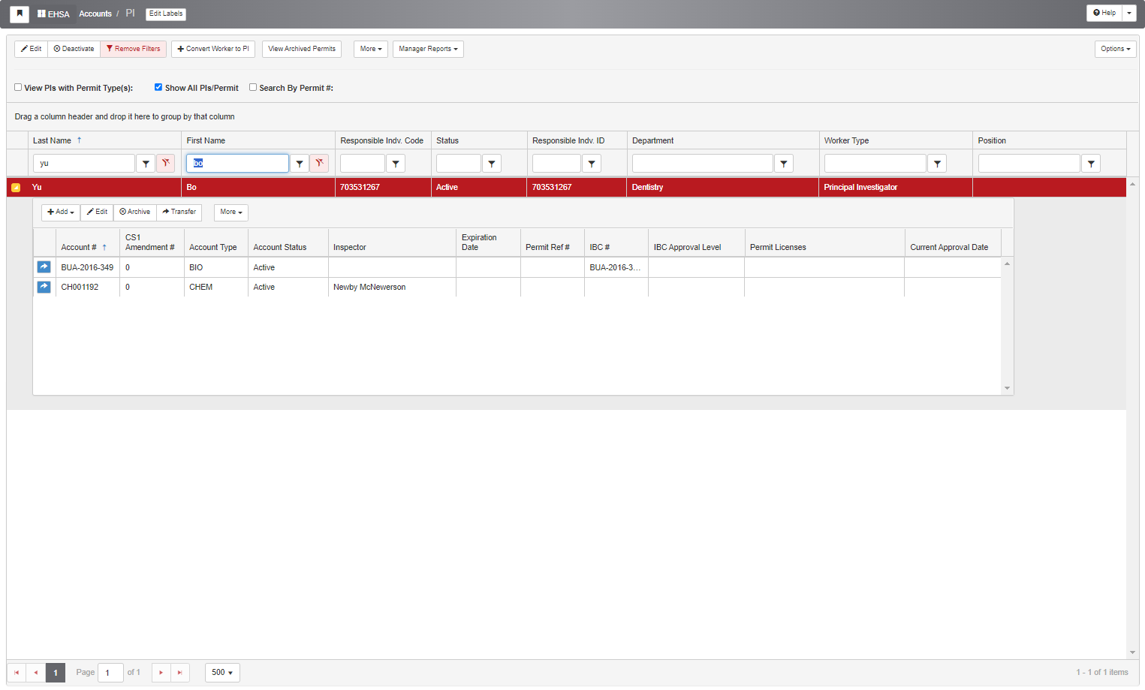Open filter options for Responsible Indv. ID

(x=592, y=164)
